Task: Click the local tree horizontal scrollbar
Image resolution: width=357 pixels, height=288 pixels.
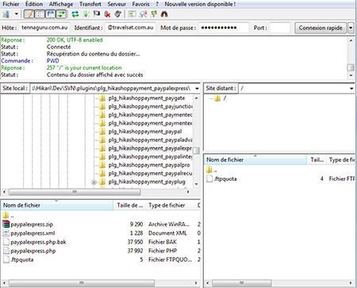Action: [x=75, y=192]
